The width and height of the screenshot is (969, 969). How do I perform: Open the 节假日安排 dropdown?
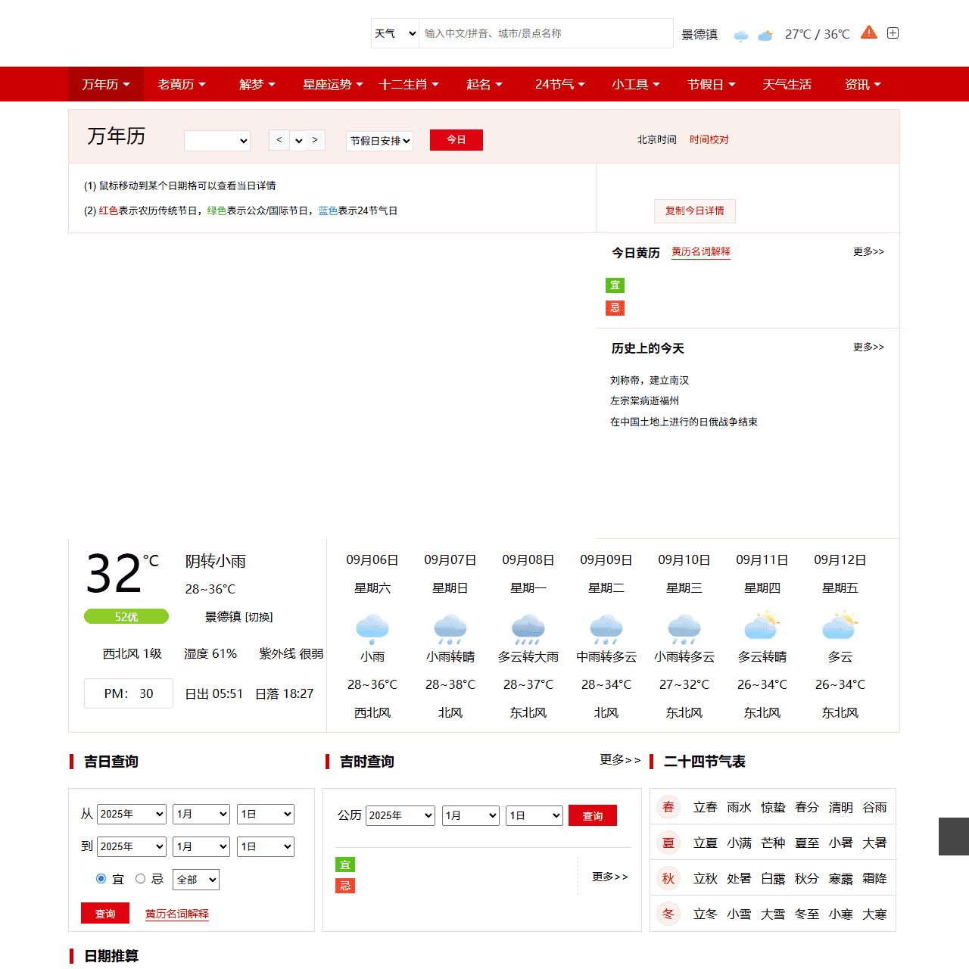pos(379,141)
